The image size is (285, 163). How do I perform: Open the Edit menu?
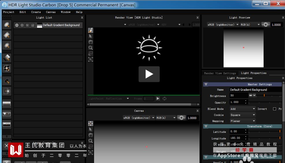[x=23, y=12]
